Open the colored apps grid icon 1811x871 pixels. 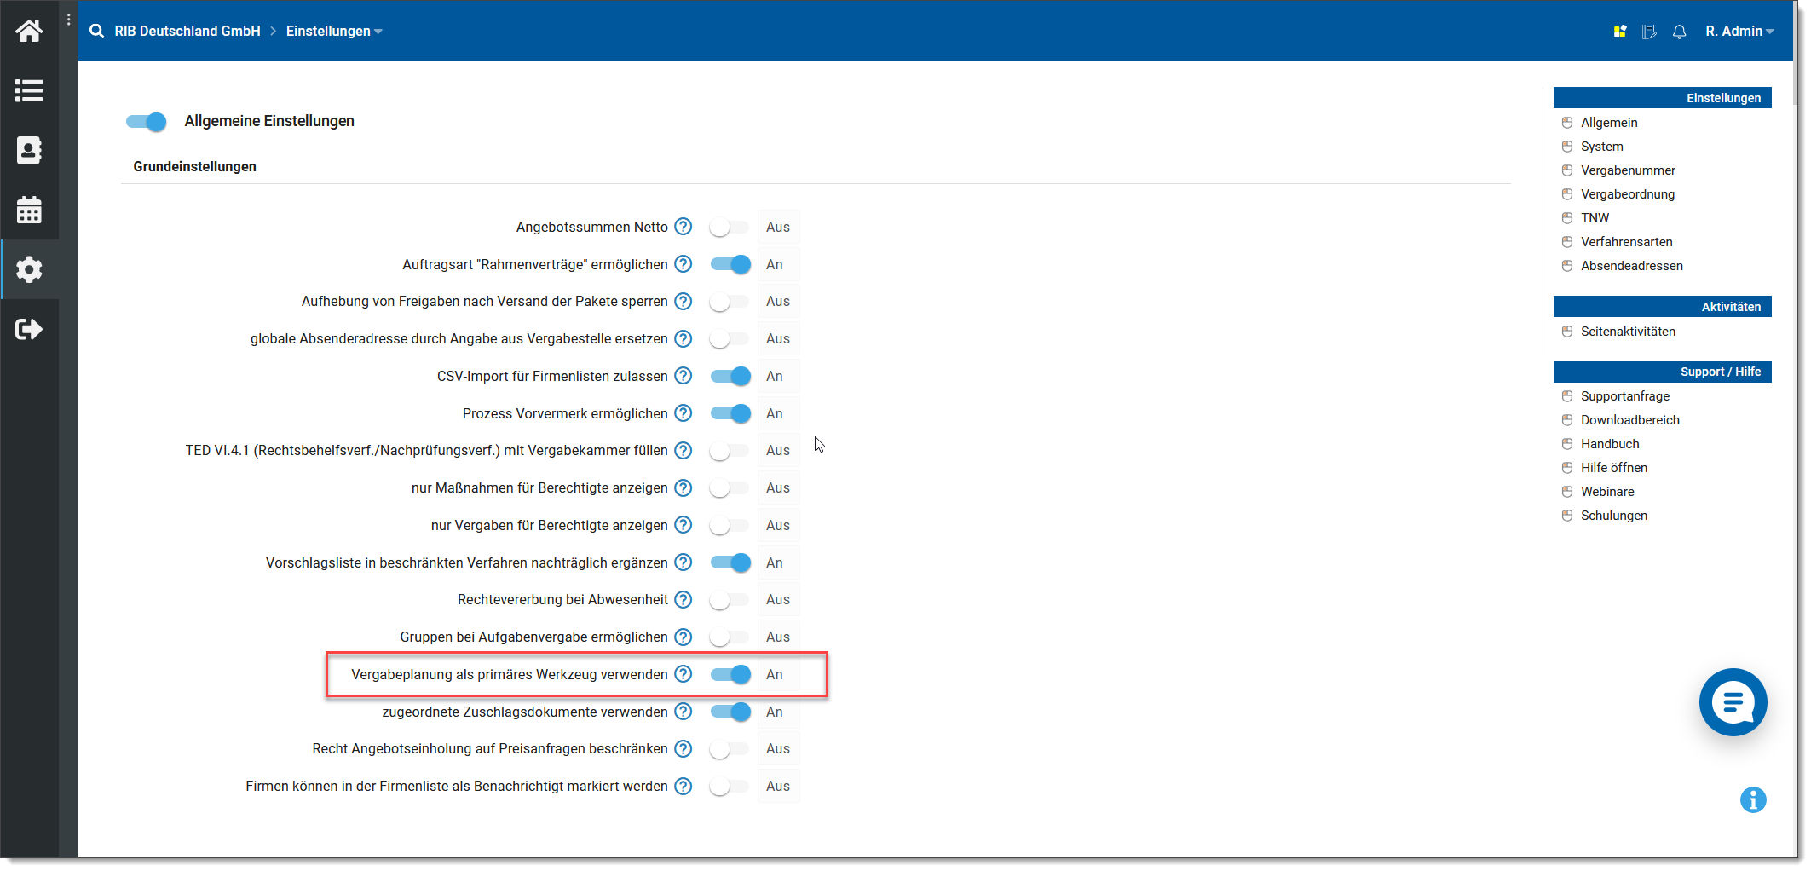[1620, 32]
